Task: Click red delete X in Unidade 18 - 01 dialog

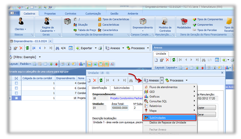Action: pos(95,80)
